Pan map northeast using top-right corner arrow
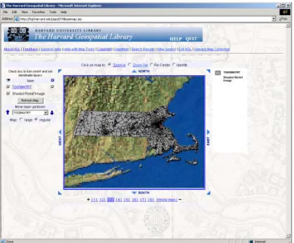Screen dimensions: 294x243 [x=208, y=71]
